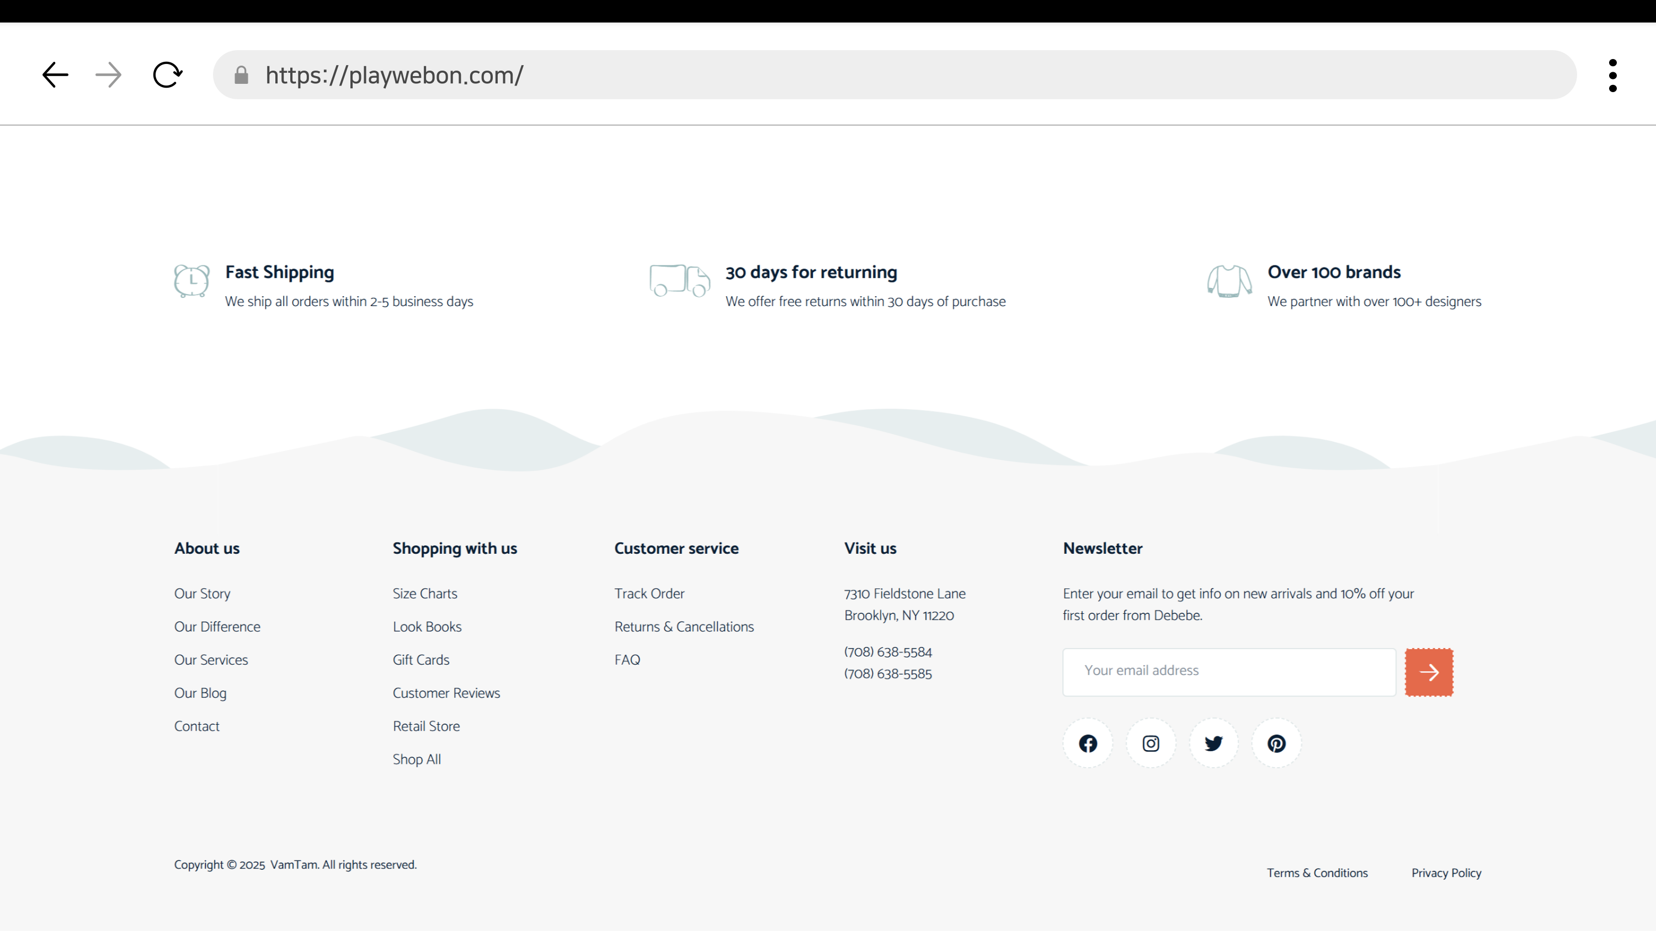Go to Size Charts page

point(425,593)
